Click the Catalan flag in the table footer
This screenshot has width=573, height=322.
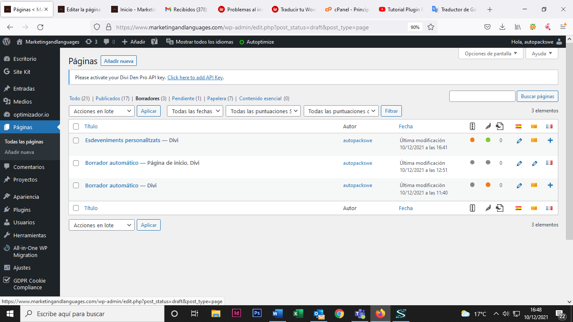(534, 208)
